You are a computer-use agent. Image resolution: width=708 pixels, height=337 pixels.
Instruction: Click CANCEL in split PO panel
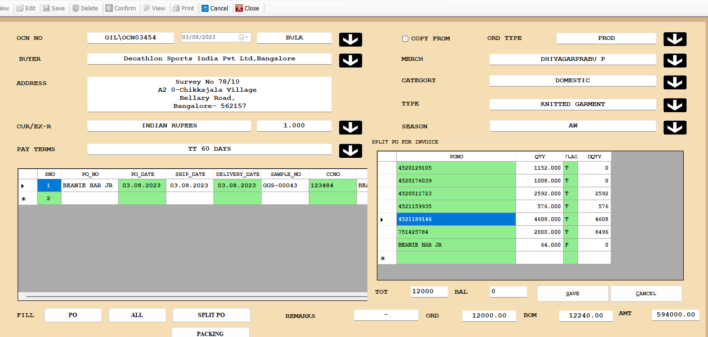(x=646, y=293)
